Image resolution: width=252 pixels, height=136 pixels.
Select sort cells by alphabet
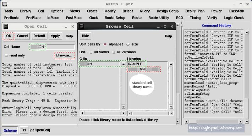[x=105, y=44]
